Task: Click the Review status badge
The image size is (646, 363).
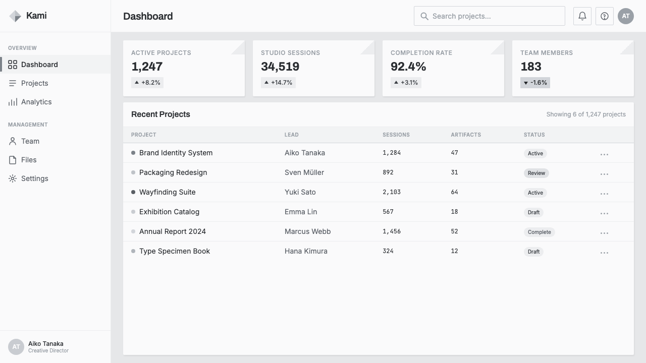Action: (536, 173)
